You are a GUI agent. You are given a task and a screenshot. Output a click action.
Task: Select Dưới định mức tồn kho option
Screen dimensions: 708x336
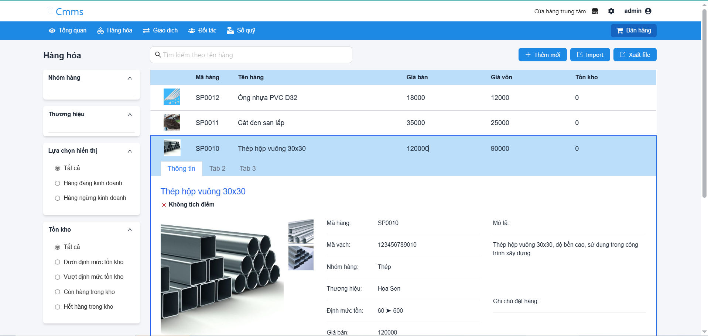[58, 262]
